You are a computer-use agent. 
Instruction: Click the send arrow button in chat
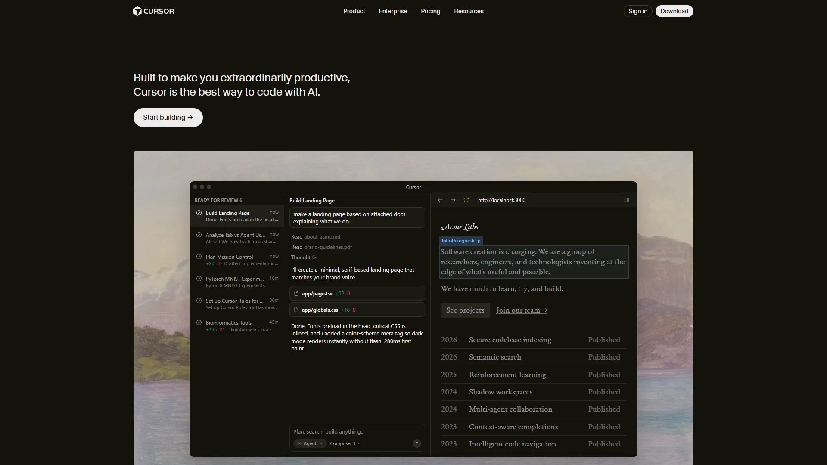(417, 443)
